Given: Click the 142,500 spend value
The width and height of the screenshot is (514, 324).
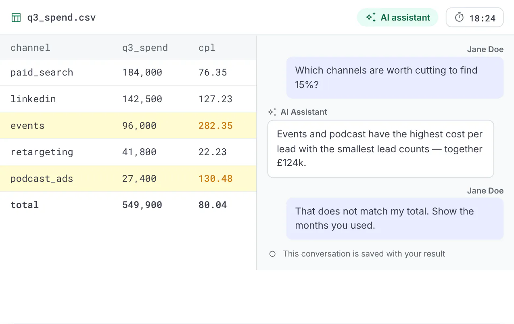Looking at the screenshot, I should pos(142,99).
